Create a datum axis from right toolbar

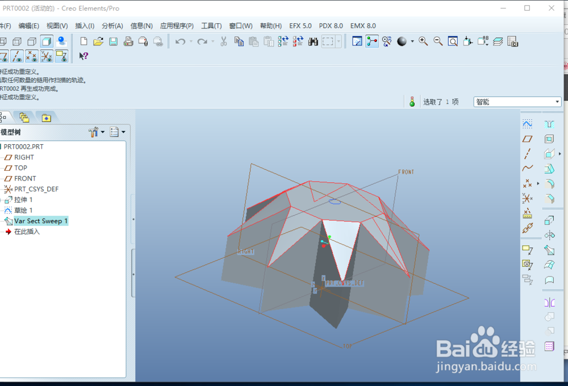click(x=528, y=154)
